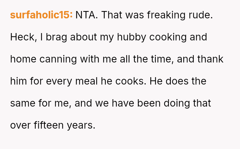Click the word "thank" ending the third line

210,59
